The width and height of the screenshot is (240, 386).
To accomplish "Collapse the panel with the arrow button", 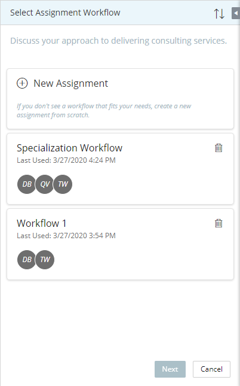I will coord(236,13).
